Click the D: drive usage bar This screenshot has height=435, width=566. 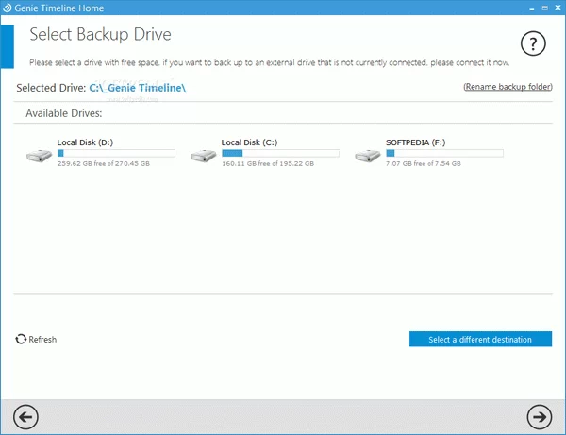pos(116,153)
